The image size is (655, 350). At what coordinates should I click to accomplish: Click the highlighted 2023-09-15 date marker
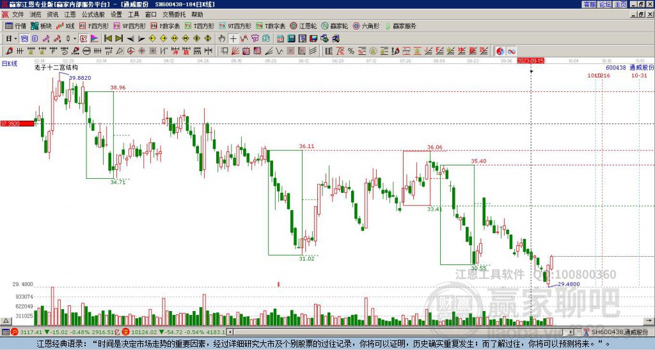tap(530, 61)
